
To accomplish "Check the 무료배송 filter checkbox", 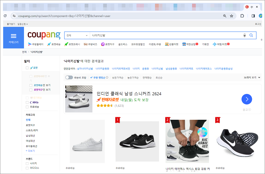I will tap(27, 107).
